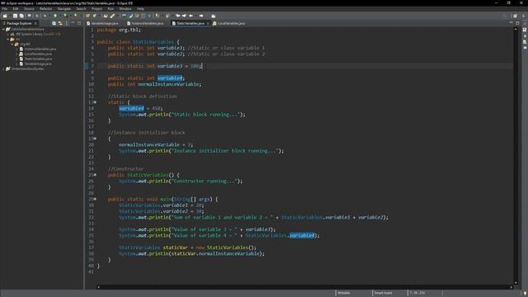Click the Smart Insert status bar field
The height and width of the screenshot is (297, 528).
[383, 293]
